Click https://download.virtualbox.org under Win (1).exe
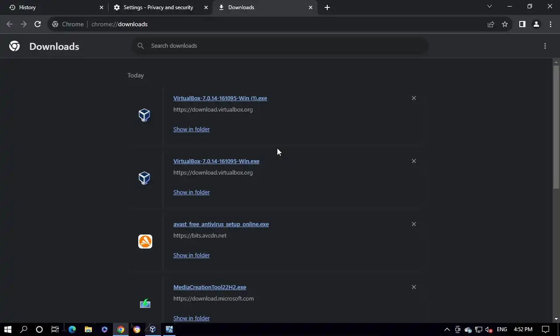560x336 pixels. pyautogui.click(x=213, y=109)
